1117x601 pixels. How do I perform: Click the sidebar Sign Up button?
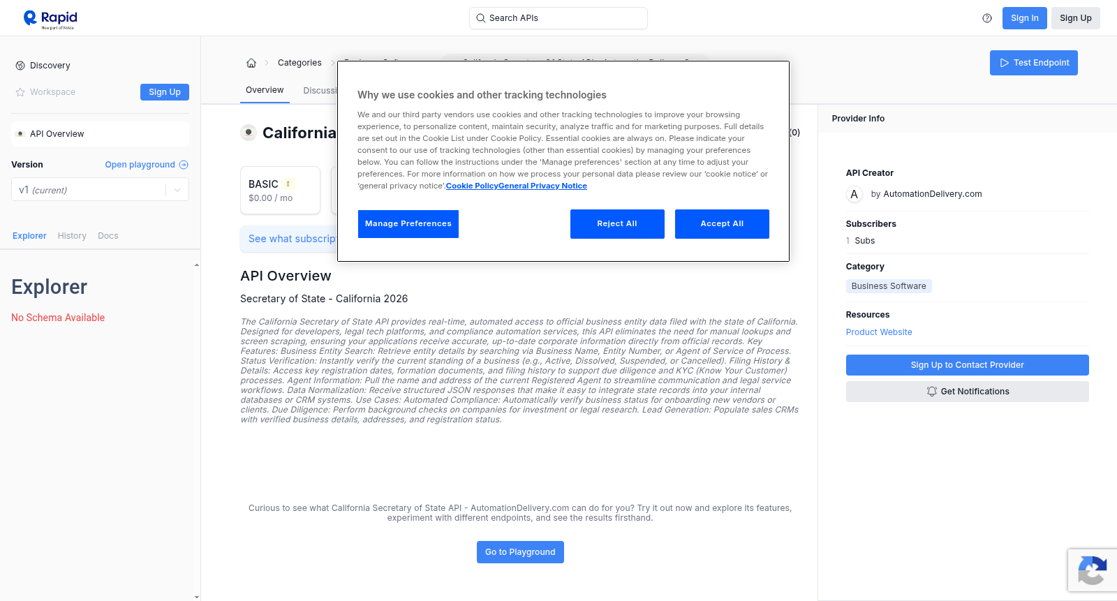165,92
